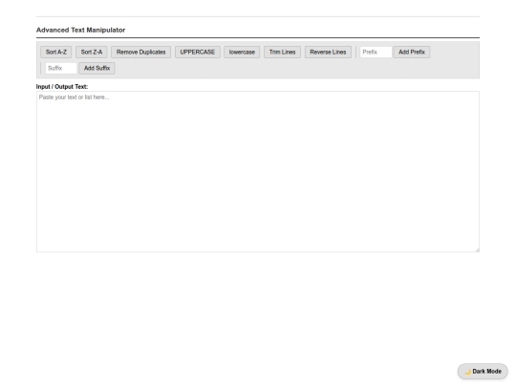Screen dimensions: 516x387
Task: Remove Duplicates from the text
Action: pos(140,52)
